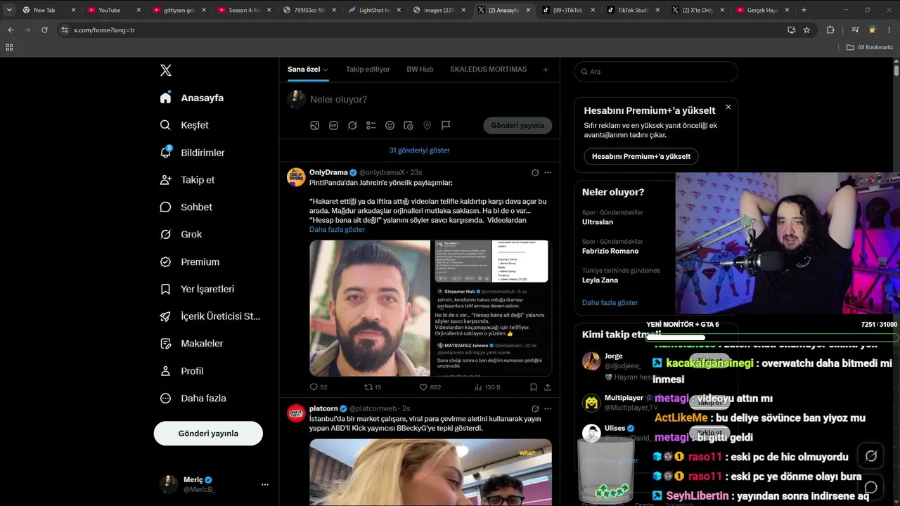Click the Ara search field
Viewport: 900px width, 506px height.
click(x=656, y=72)
